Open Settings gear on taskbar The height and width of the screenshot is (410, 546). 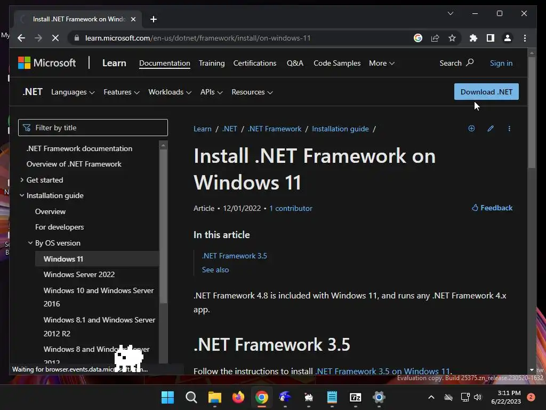coord(379,397)
